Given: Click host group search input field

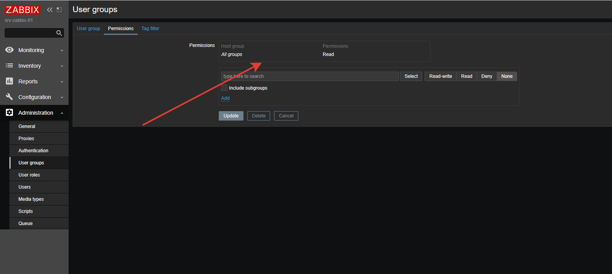Looking at the screenshot, I should click(310, 76).
